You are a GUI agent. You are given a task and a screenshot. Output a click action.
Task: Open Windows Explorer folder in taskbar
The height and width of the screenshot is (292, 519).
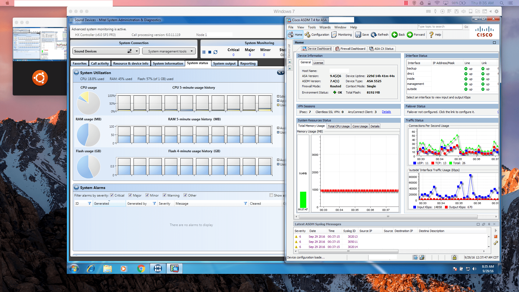(107, 268)
